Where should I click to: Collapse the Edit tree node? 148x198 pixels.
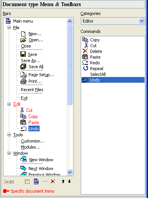[9, 104]
